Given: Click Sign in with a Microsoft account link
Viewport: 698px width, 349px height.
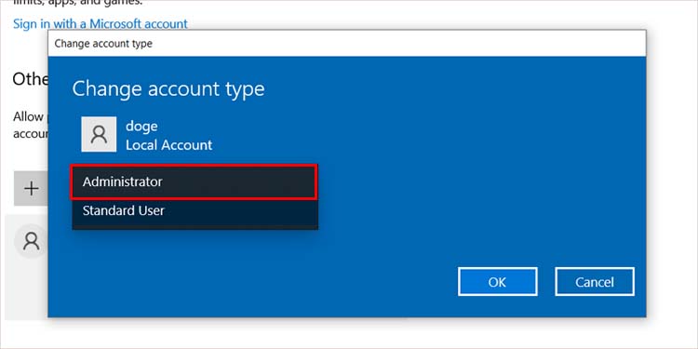Looking at the screenshot, I should [x=101, y=23].
